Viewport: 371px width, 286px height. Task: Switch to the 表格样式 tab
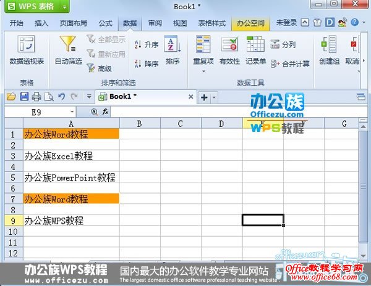(211, 23)
